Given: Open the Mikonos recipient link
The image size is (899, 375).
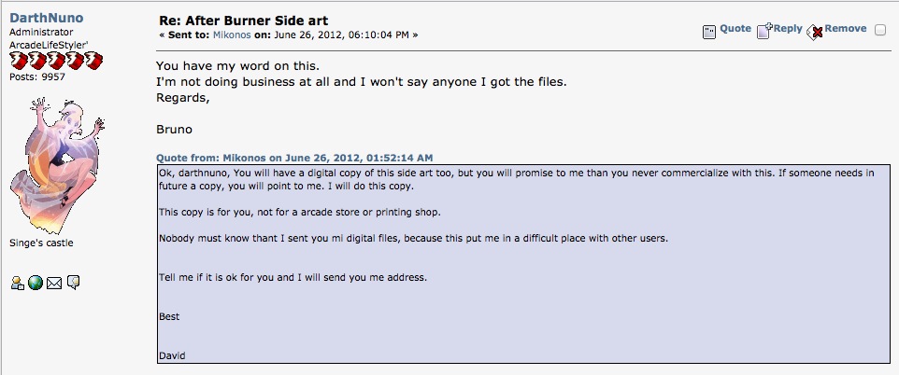Looking at the screenshot, I should click(x=232, y=35).
